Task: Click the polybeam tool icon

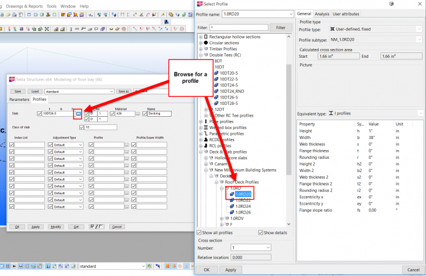Action: [x=83, y=29]
